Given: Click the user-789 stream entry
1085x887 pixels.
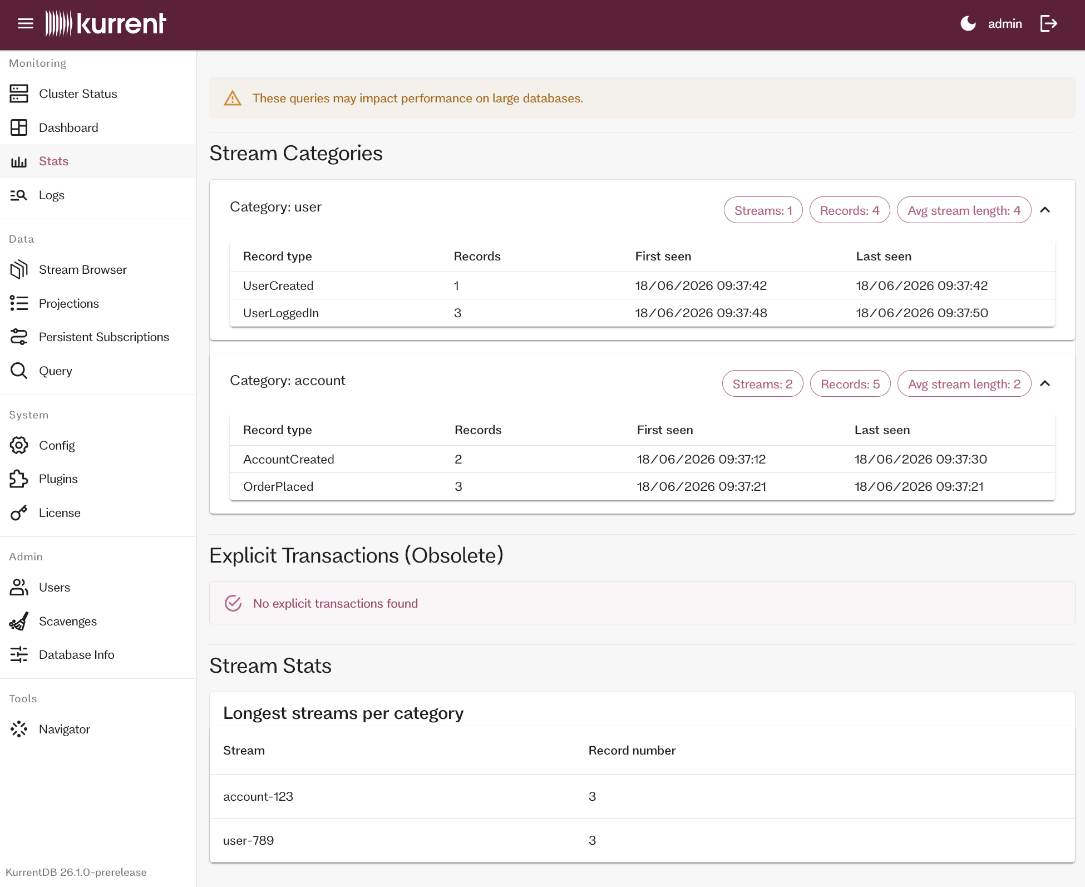Looking at the screenshot, I should pos(248,840).
